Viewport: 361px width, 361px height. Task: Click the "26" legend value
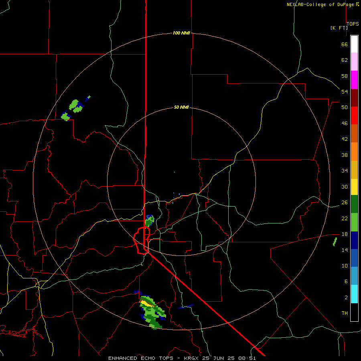[x=345, y=203]
